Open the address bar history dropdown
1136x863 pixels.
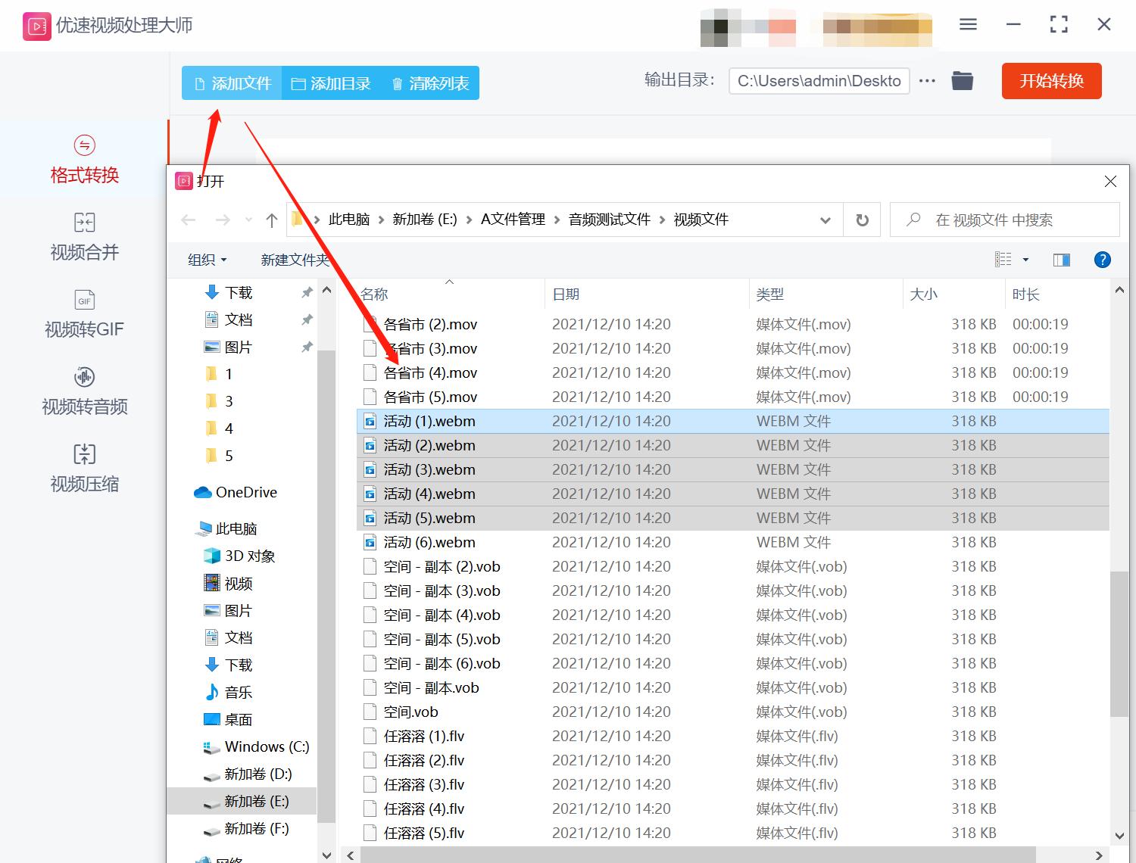pos(825,220)
